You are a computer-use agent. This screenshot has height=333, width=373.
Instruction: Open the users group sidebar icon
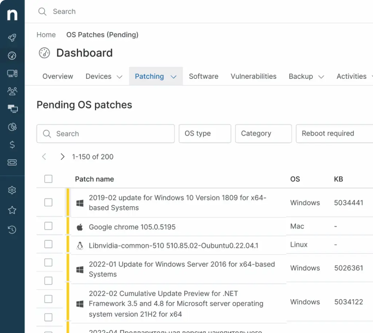tap(12, 91)
